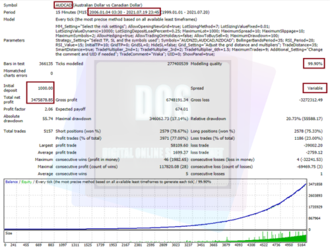Click the x-axis tick label 241

click(x=13, y=245)
